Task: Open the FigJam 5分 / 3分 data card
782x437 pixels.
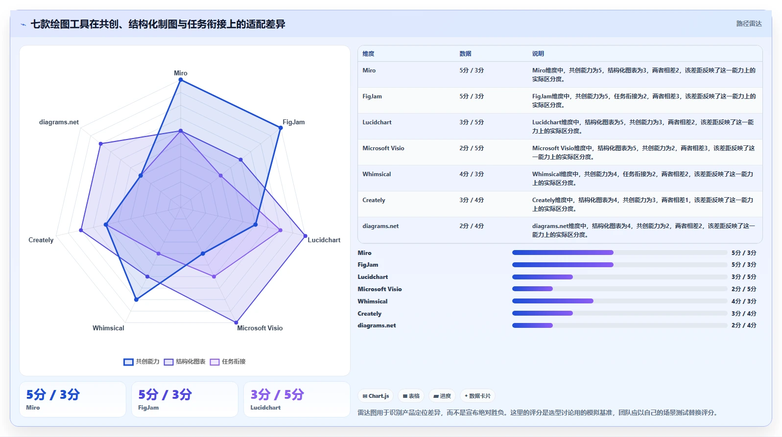Action: (185, 399)
